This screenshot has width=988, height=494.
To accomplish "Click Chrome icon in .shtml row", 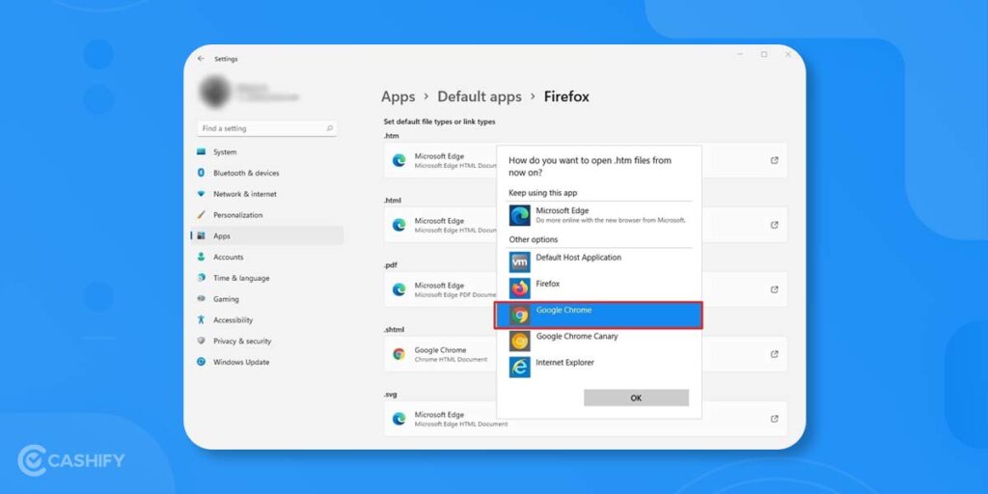I will pos(398,354).
